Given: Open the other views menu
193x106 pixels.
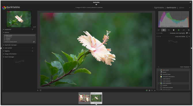Looking at the screenshot, I should click(x=181, y=7).
